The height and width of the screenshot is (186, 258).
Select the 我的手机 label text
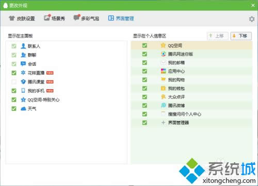click(x=36, y=91)
